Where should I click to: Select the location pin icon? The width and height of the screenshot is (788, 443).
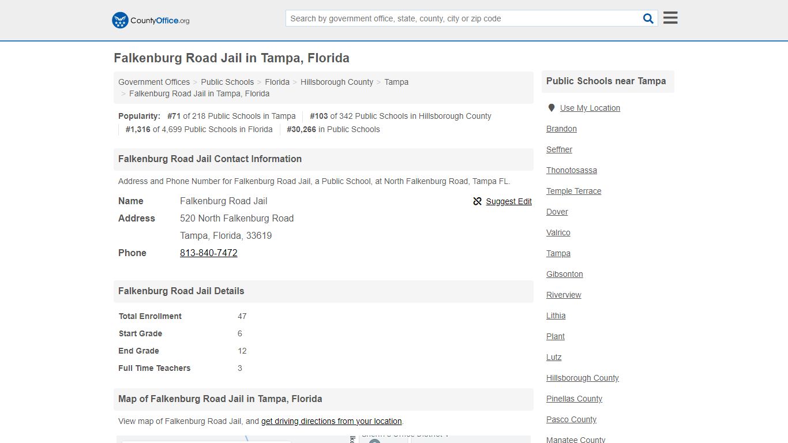(551, 108)
